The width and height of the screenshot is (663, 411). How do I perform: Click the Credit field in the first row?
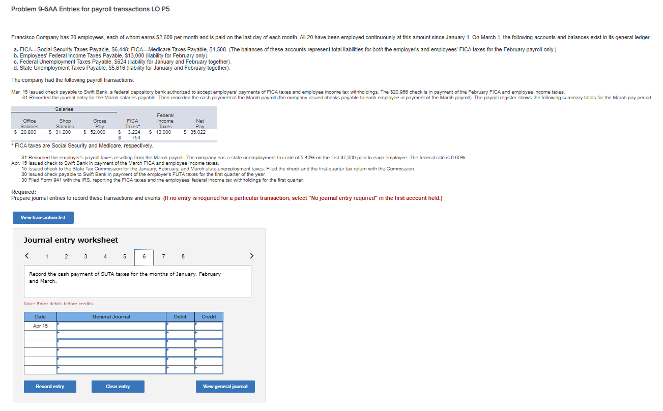209,326
